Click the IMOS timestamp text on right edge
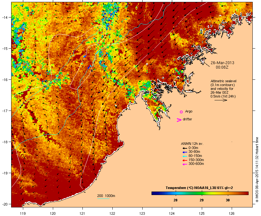The image size is (261, 216). [257, 170]
